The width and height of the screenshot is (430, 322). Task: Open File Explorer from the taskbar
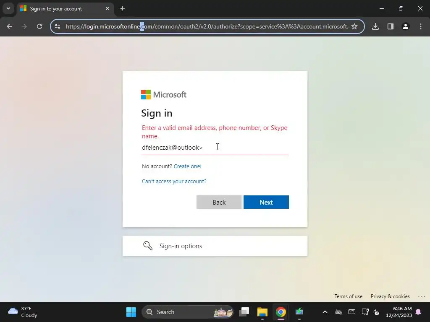pyautogui.click(x=262, y=312)
